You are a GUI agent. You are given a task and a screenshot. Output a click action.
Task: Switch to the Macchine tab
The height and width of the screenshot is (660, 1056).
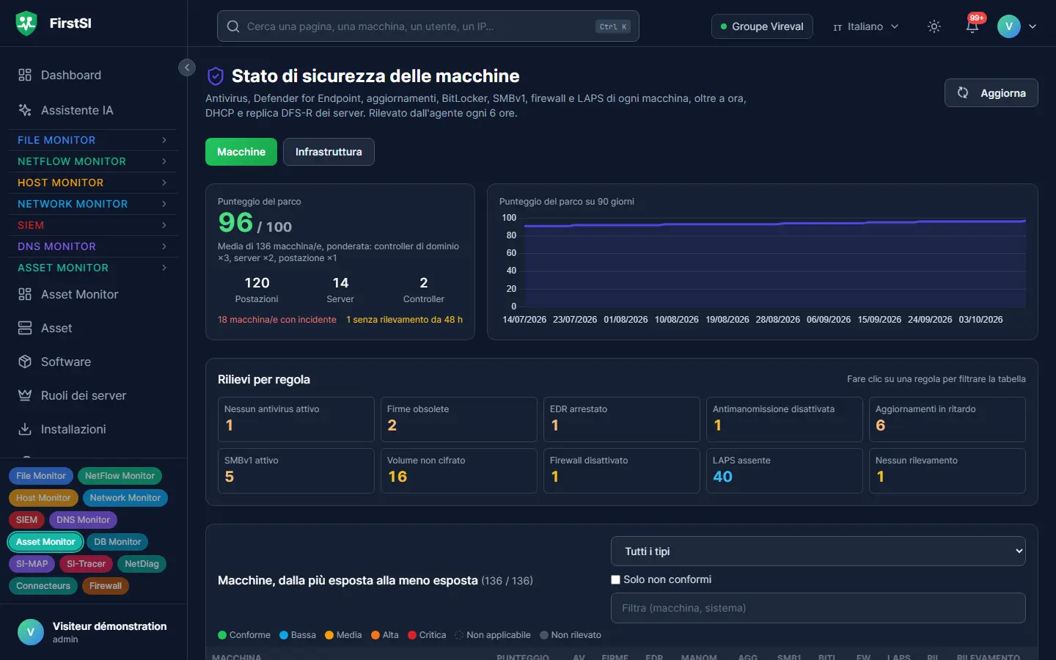[241, 152]
